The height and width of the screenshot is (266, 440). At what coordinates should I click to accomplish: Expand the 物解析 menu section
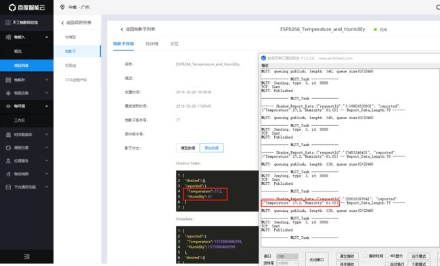47,80
